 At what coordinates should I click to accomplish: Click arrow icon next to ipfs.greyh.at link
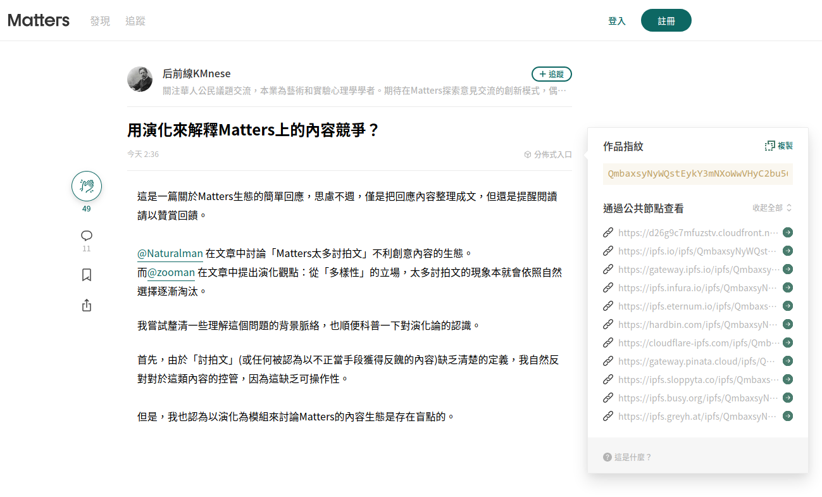coord(788,416)
